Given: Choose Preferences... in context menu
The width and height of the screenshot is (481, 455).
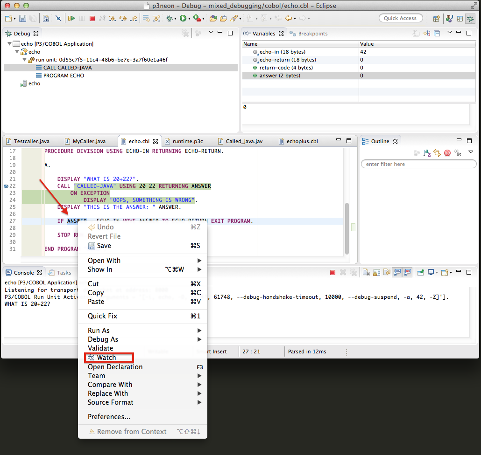Looking at the screenshot, I should pyautogui.click(x=142, y=417).
